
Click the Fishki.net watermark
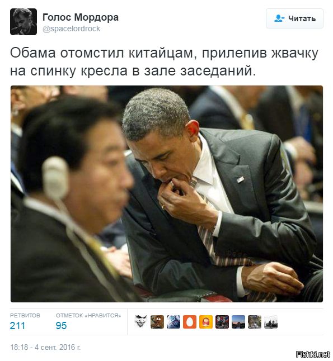(312, 354)
